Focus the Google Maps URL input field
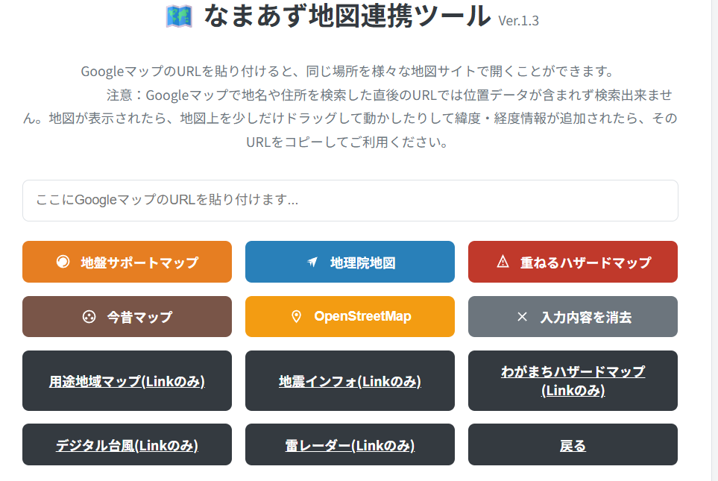This screenshot has height=481, width=718. coord(350,201)
